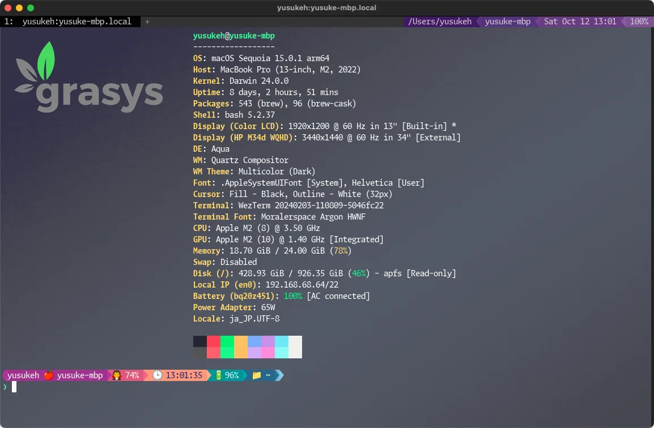
Task: Select the Terminal Font: Moralerspace line
Action: click(x=279, y=217)
